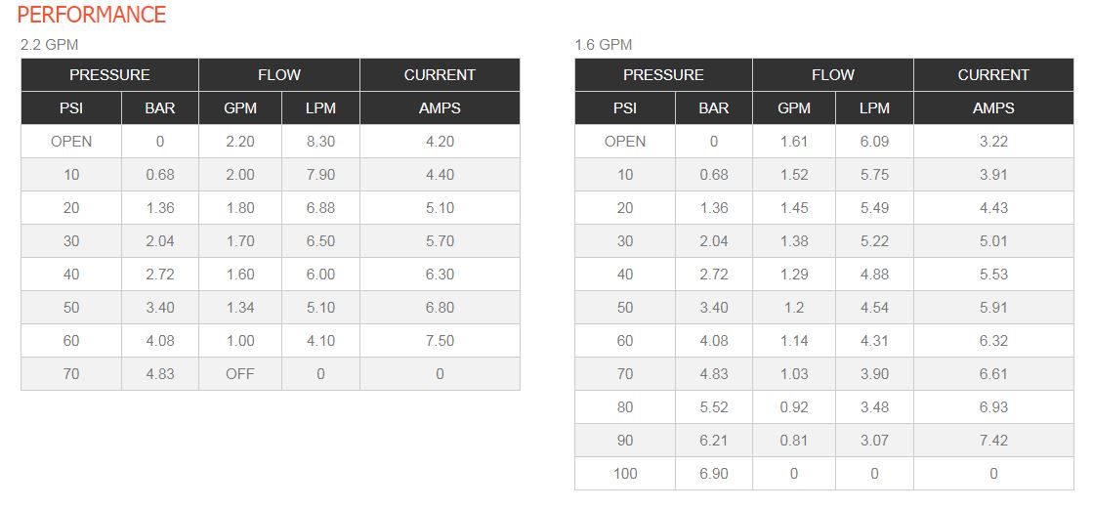Select the 0.92 GPM cell
This screenshot has width=1093, height=509.
tap(794, 407)
